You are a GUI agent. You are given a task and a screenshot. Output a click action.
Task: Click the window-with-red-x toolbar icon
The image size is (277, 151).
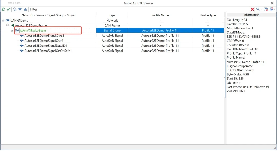pyautogui.click(x=266, y=9)
